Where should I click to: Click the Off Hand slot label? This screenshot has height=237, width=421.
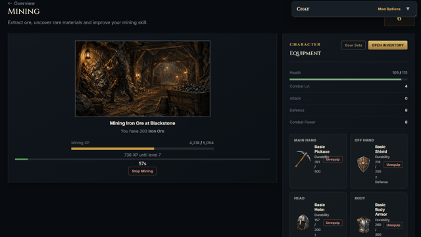[x=364, y=140]
